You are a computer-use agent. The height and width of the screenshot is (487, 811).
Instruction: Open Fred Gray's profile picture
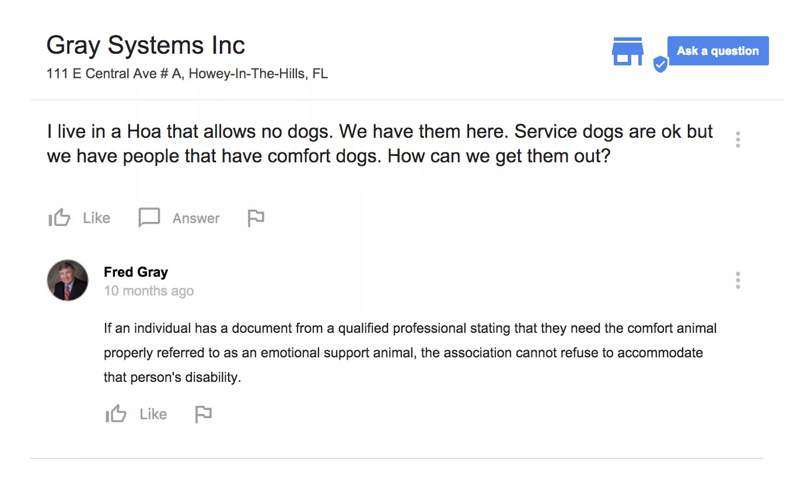[68, 280]
